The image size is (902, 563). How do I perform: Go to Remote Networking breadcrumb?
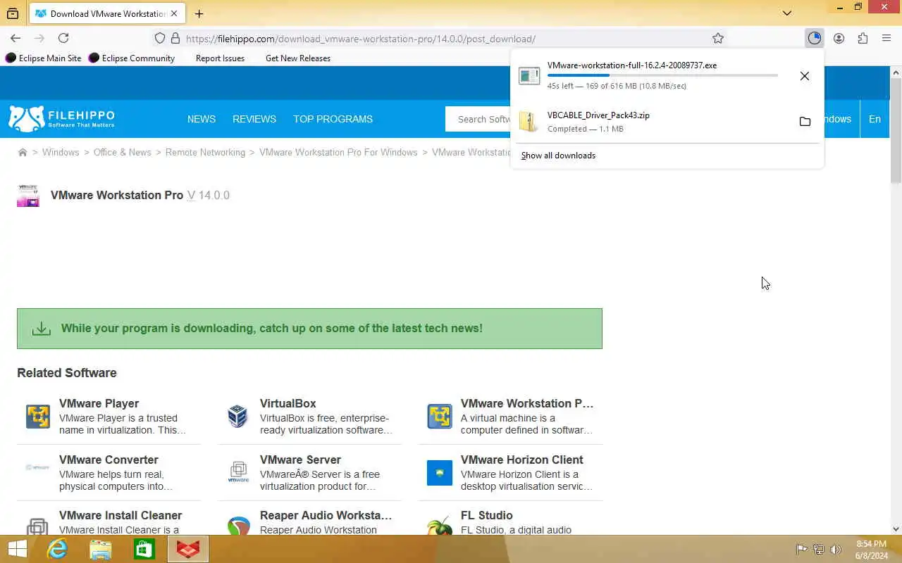point(205,152)
